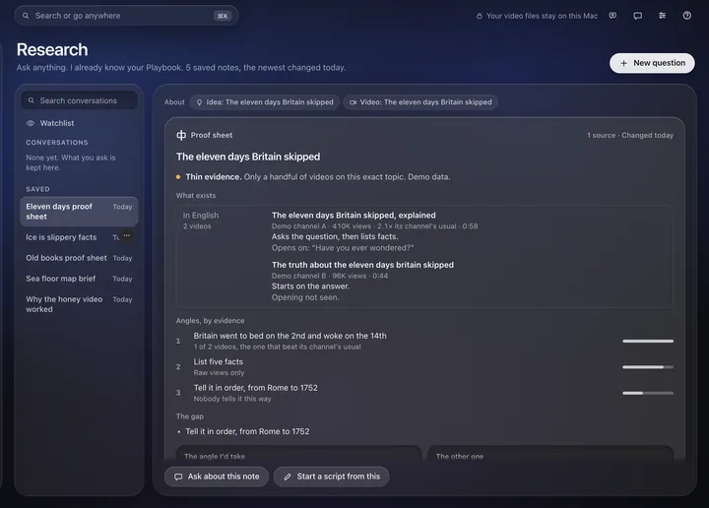Click the SAVED section header
Viewport: 709px width, 508px height.
pyautogui.click(x=37, y=189)
